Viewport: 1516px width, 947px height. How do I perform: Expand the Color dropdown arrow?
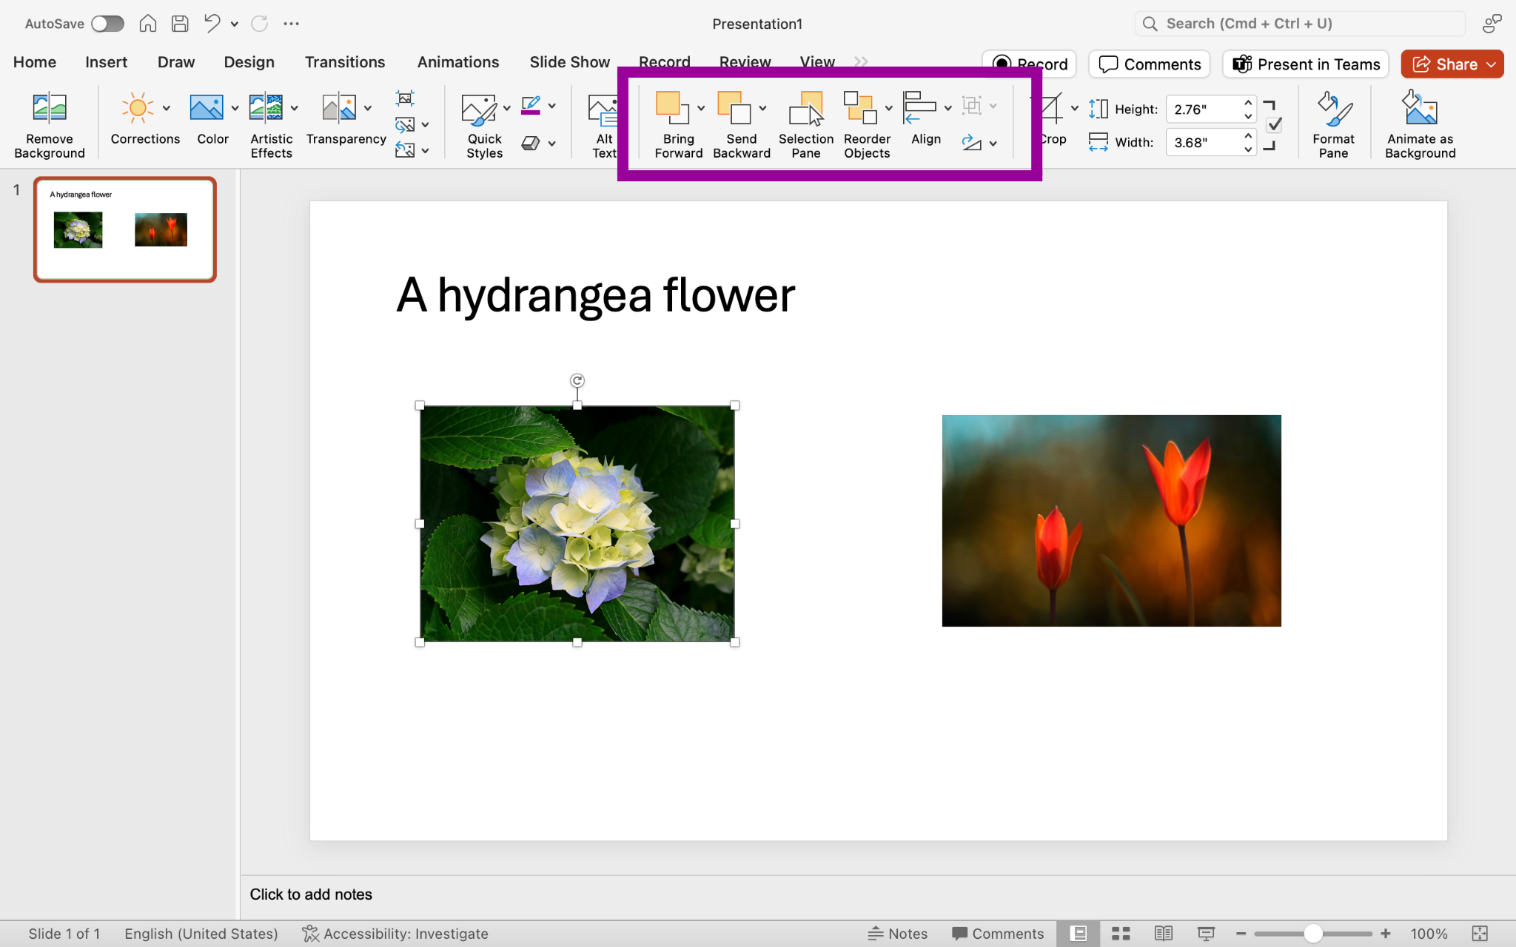[235, 108]
